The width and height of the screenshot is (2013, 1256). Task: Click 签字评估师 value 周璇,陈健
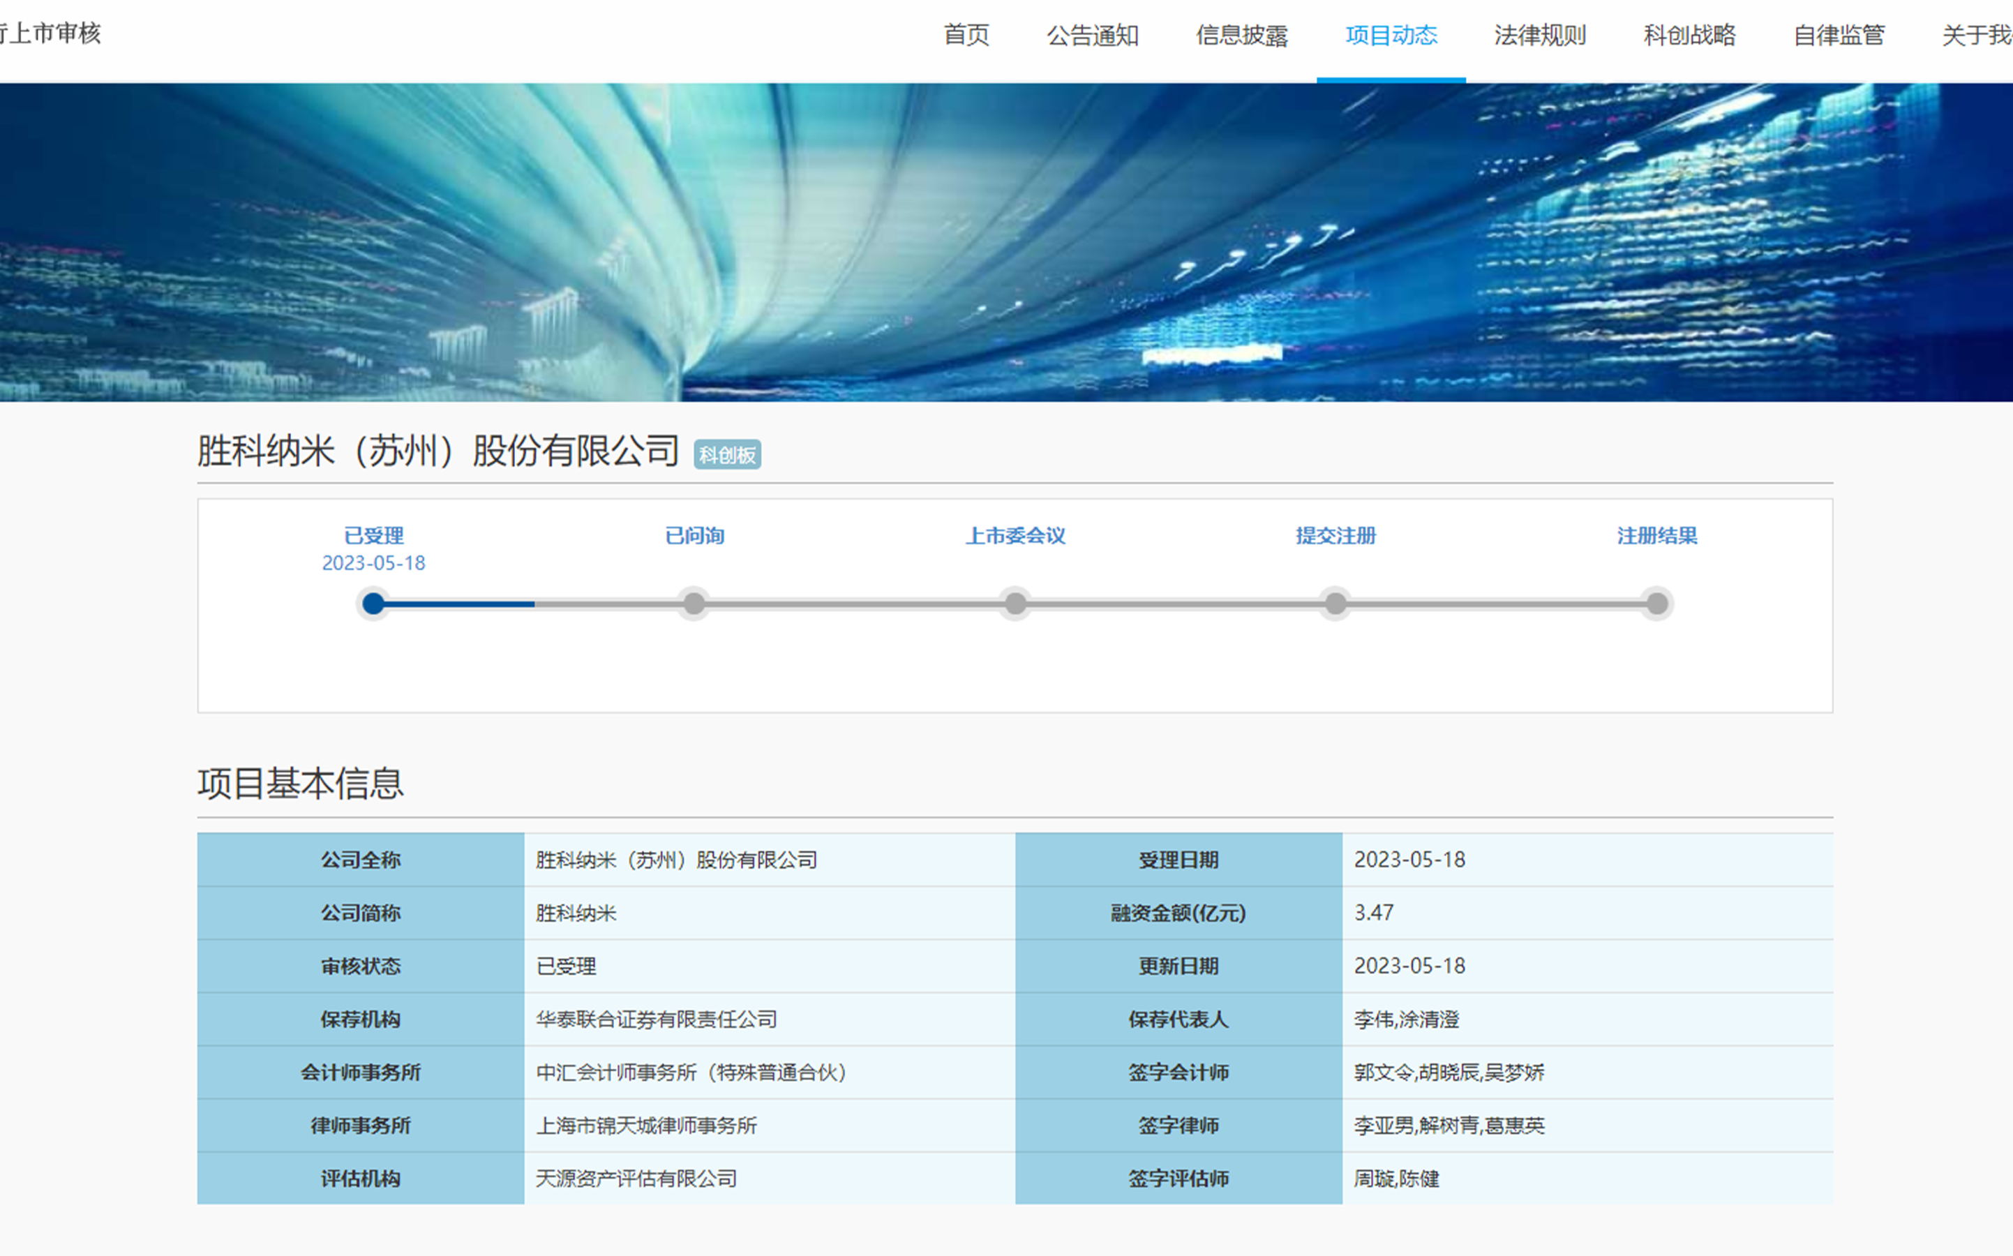pos(1396,1179)
